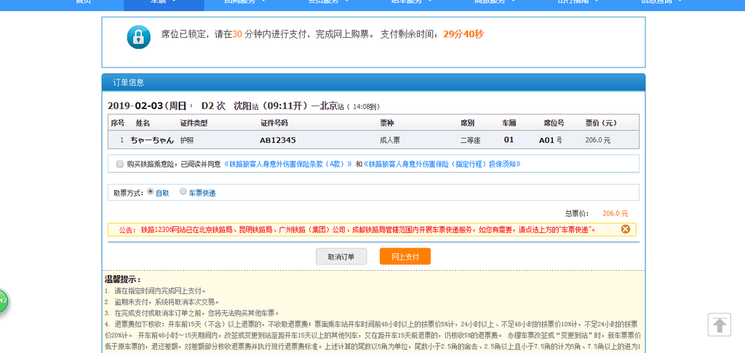
Task: Click passenger name ちゃーちゃん
Action: (152, 140)
